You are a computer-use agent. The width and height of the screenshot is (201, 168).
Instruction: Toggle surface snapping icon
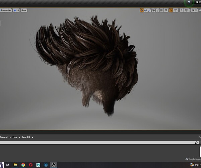(158, 10)
